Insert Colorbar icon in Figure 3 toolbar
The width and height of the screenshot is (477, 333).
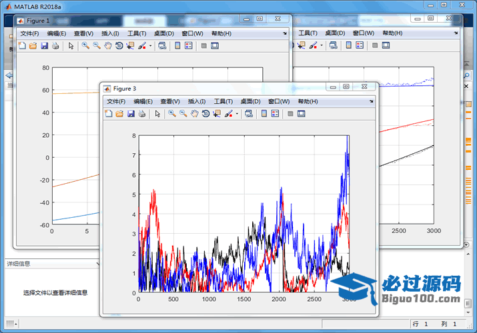[x=264, y=114]
